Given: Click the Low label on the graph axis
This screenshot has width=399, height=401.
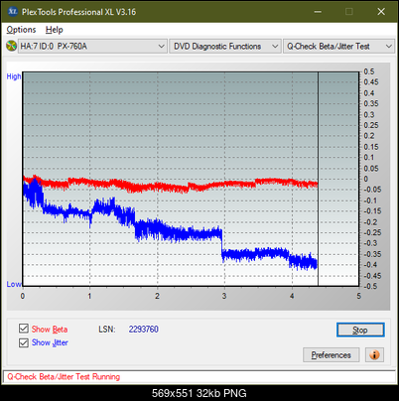Looking at the screenshot, I should 14,284.
